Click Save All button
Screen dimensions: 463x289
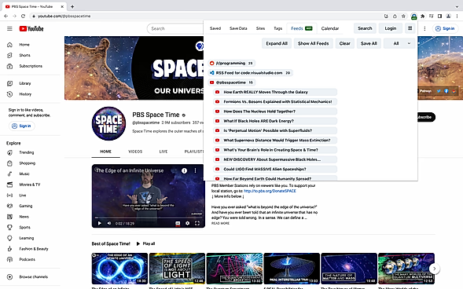[x=369, y=43]
